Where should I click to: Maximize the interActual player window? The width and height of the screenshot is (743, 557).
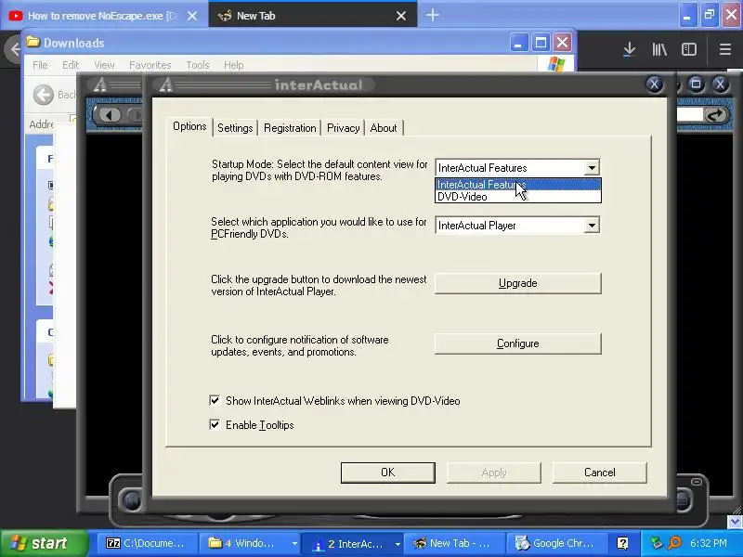696,84
